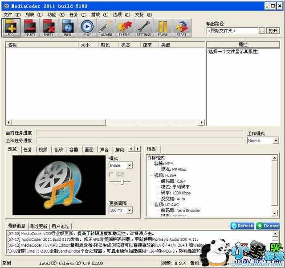Select the 最新消息 tab

pyautogui.click(x=16, y=226)
